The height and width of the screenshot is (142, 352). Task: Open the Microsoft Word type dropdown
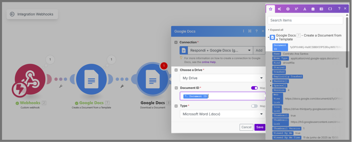222,114
